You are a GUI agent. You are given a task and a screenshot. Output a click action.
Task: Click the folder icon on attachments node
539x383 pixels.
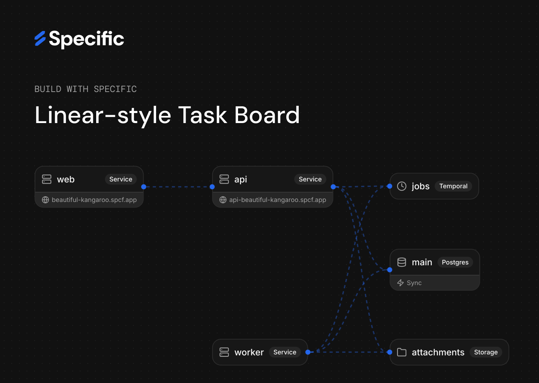pos(402,352)
